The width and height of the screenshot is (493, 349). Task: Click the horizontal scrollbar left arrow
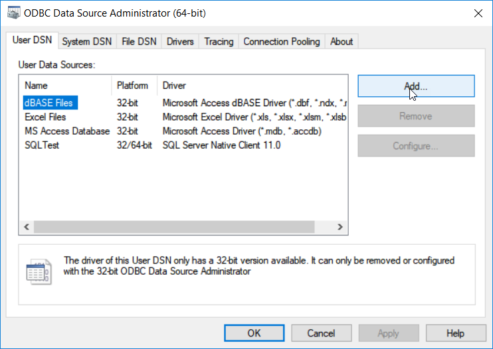coord(27,227)
